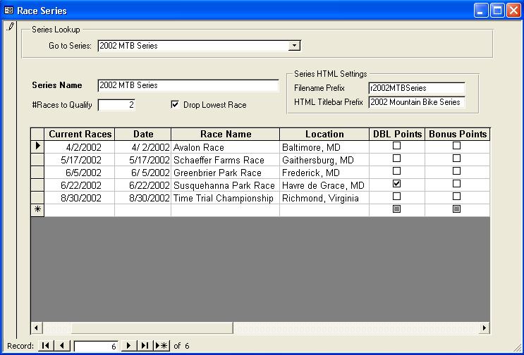This screenshot has height=355, width=524.
Task: Enable Bonus Points for Avalon Race
Action: coord(456,146)
